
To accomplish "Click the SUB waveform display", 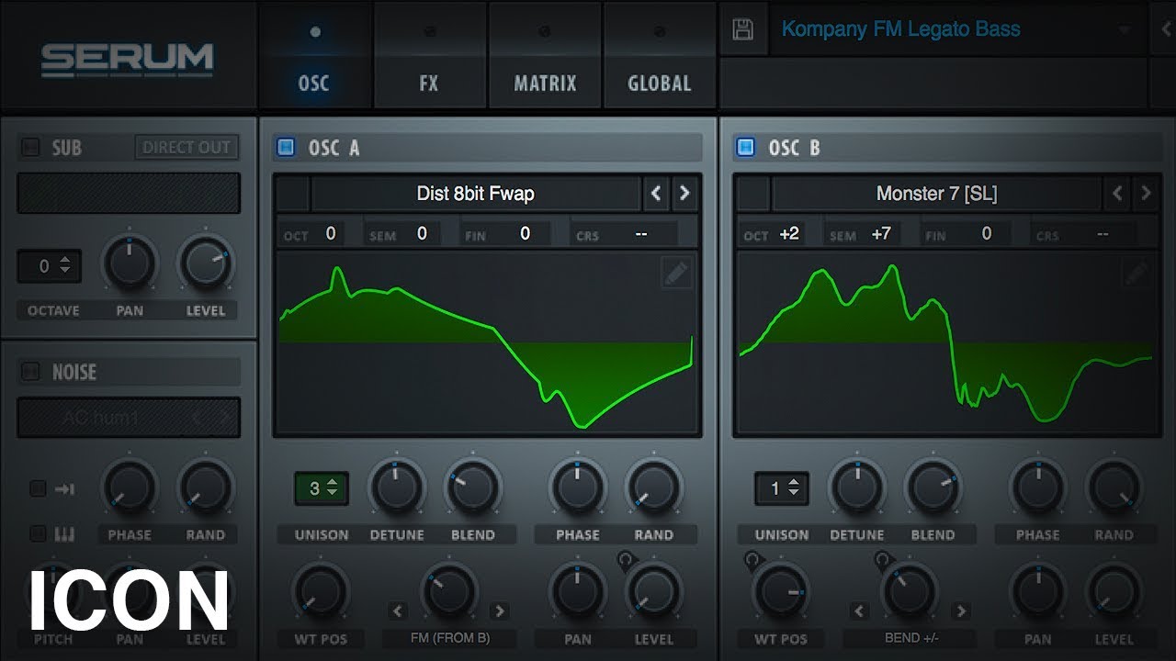I will [x=129, y=193].
